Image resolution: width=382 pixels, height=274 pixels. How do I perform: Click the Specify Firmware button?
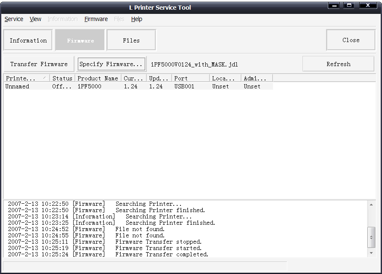[111, 64]
